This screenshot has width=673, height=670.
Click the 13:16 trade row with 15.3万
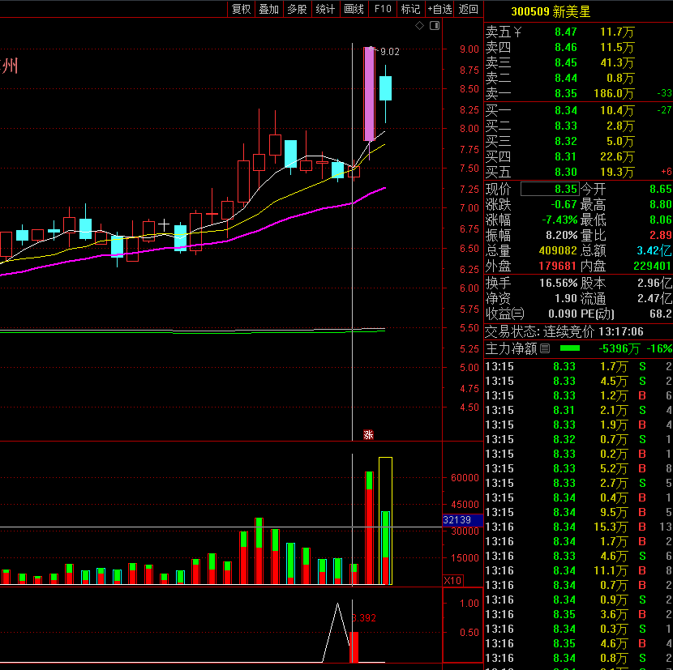(x=578, y=527)
